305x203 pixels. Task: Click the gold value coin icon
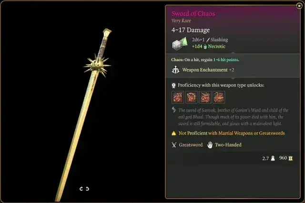pos(290,158)
